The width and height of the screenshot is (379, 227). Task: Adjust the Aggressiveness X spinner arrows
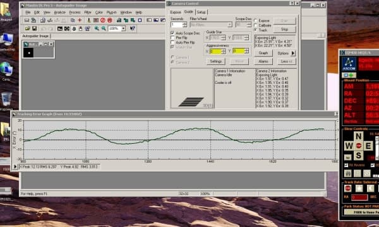pyautogui.click(x=224, y=51)
